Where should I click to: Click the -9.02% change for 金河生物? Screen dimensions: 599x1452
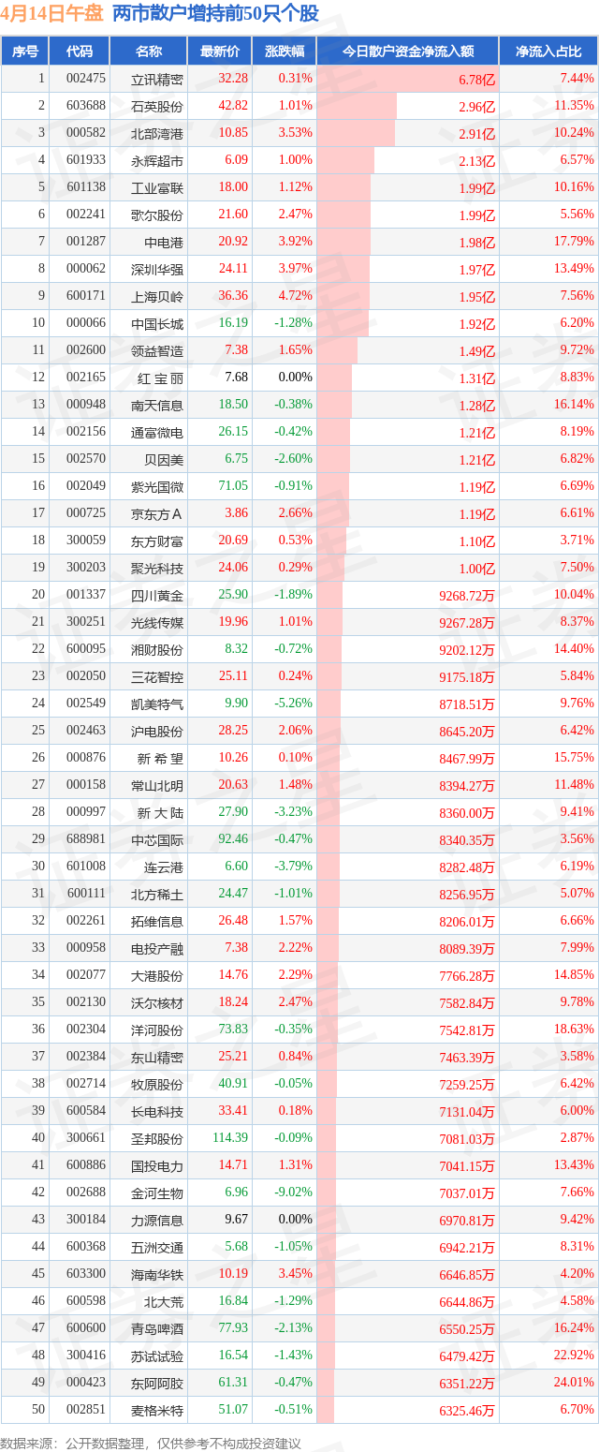pos(294,1193)
